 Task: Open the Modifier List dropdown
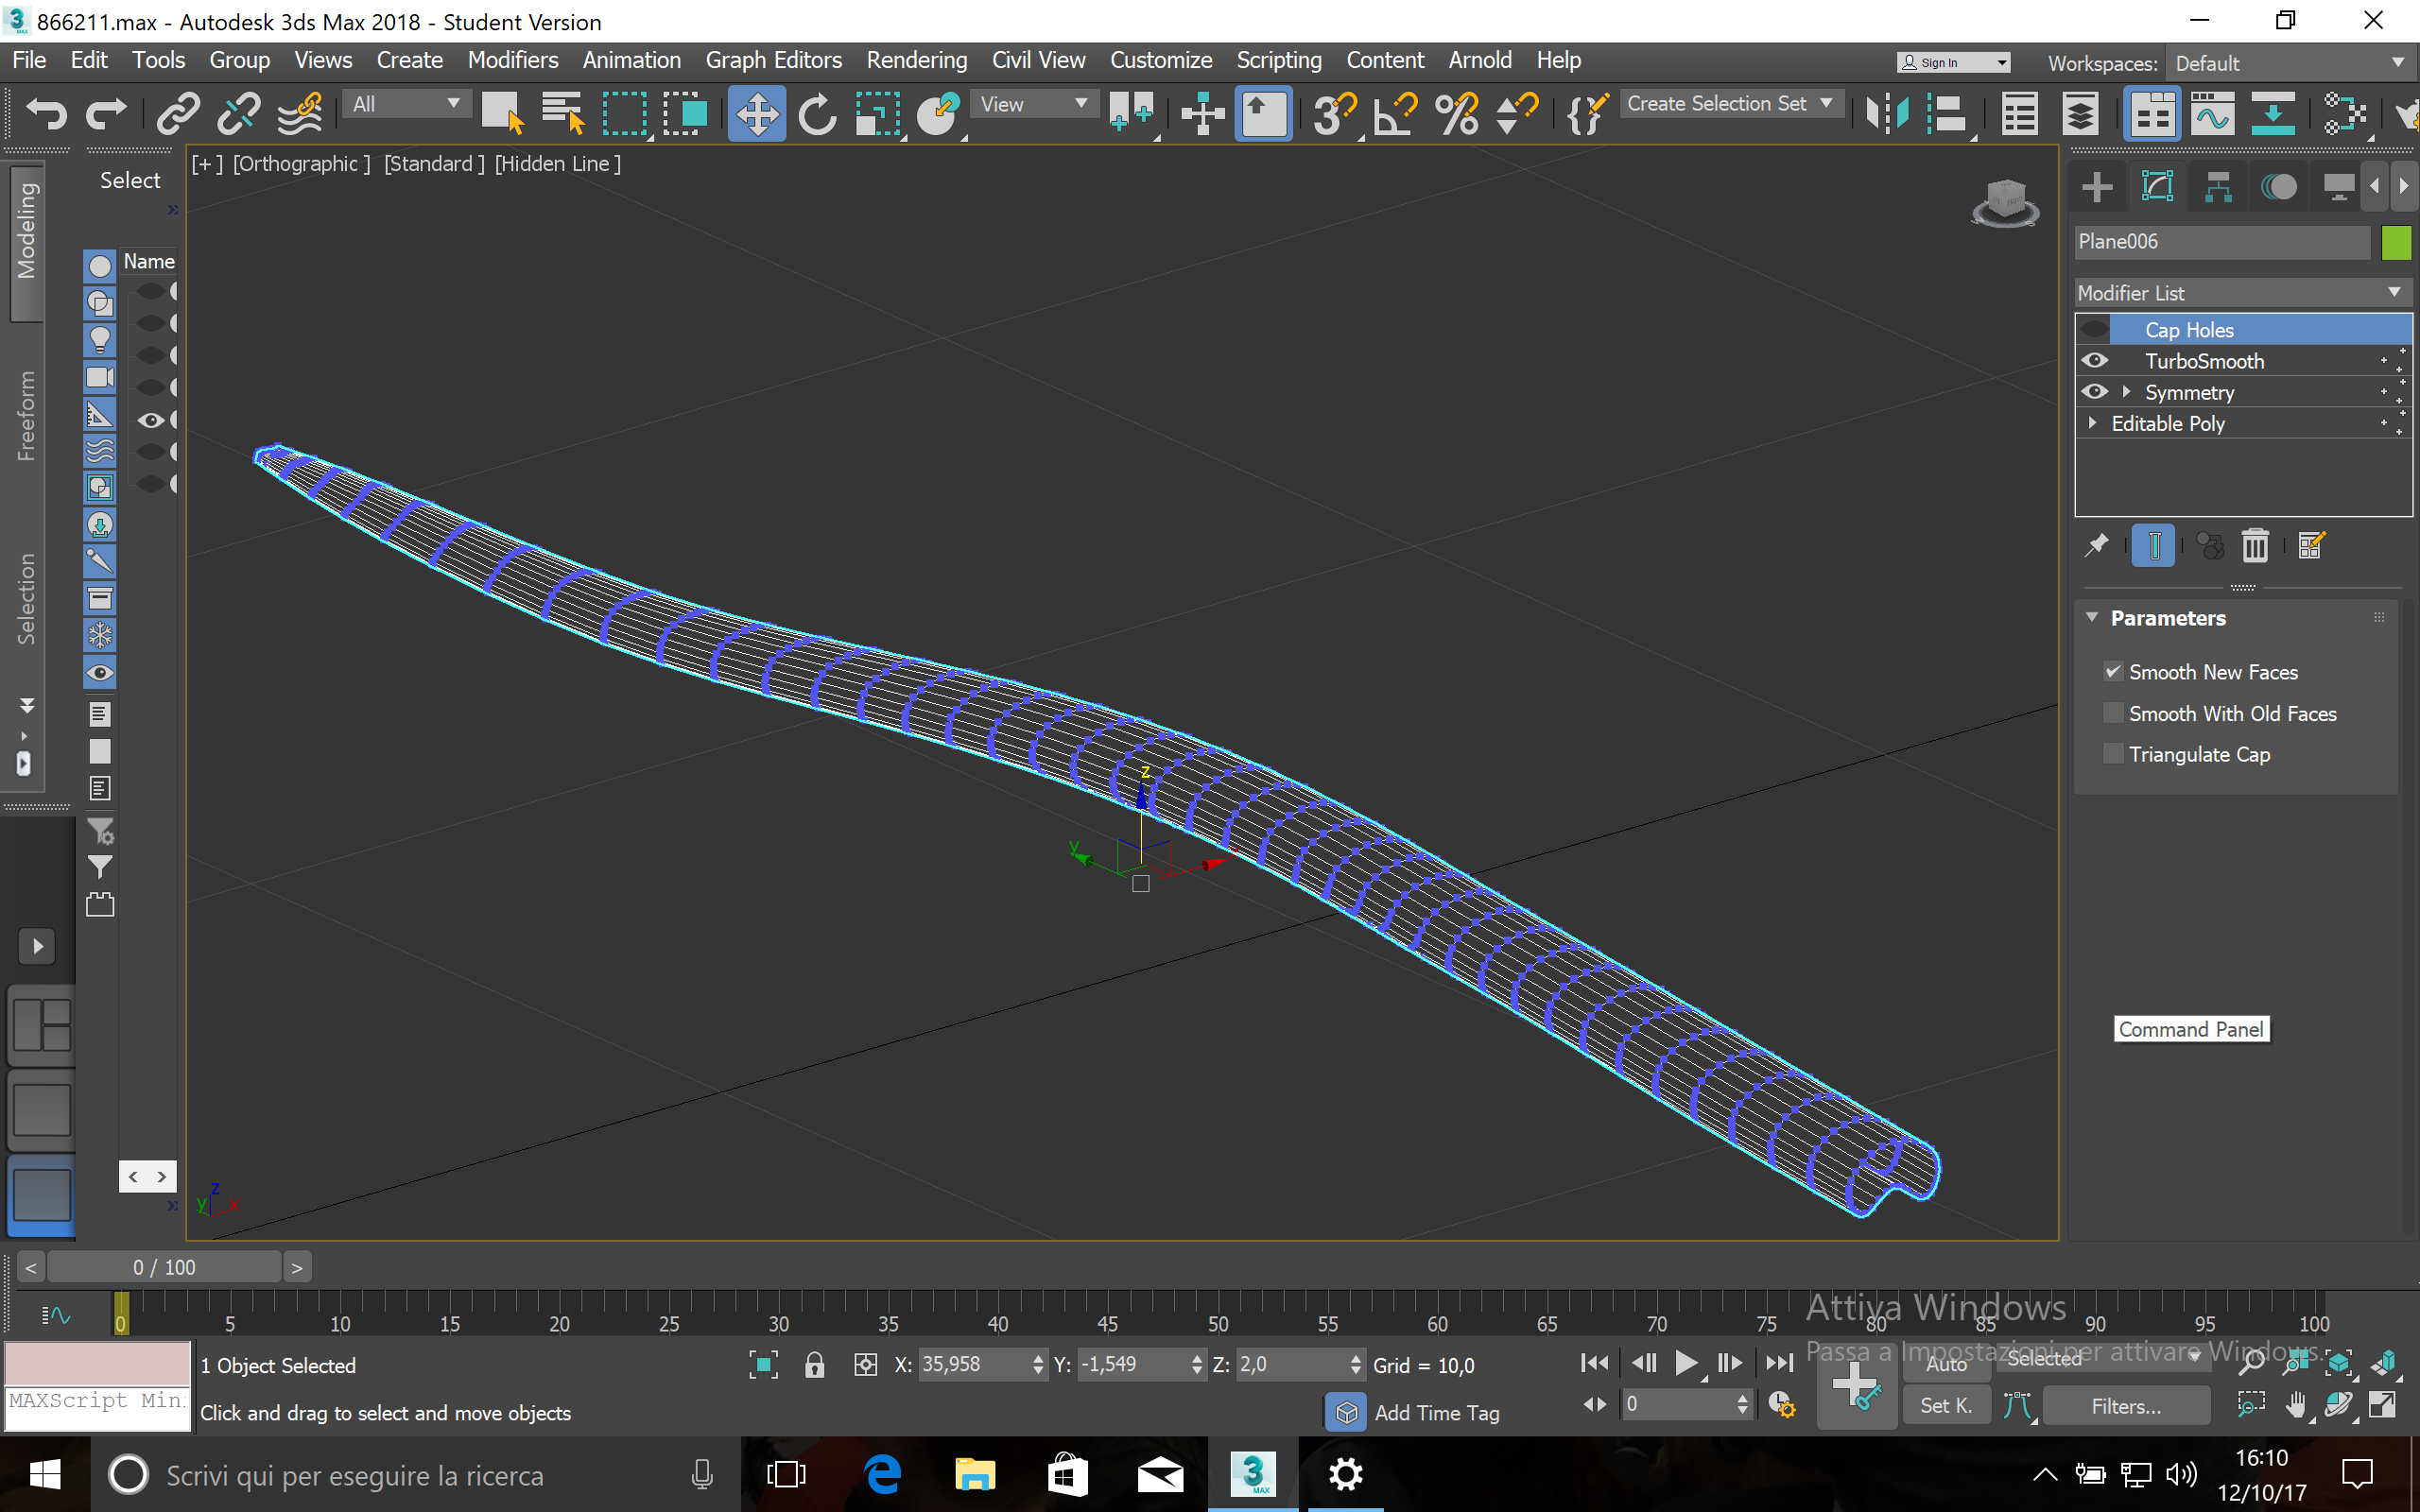tap(2240, 293)
